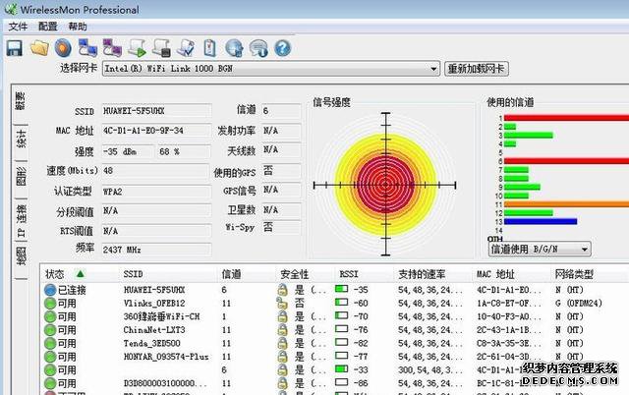The height and width of the screenshot is (395, 629).
Task: Click padlock icon in HONYAR_093574-Plus row
Action: coord(282,357)
